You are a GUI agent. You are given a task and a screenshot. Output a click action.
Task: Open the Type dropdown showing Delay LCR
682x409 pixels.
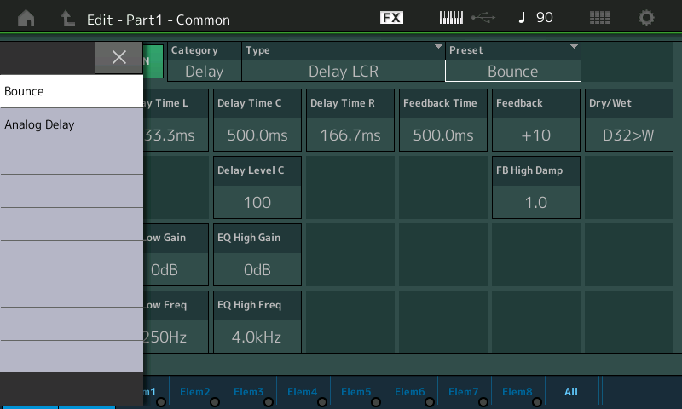tap(344, 62)
